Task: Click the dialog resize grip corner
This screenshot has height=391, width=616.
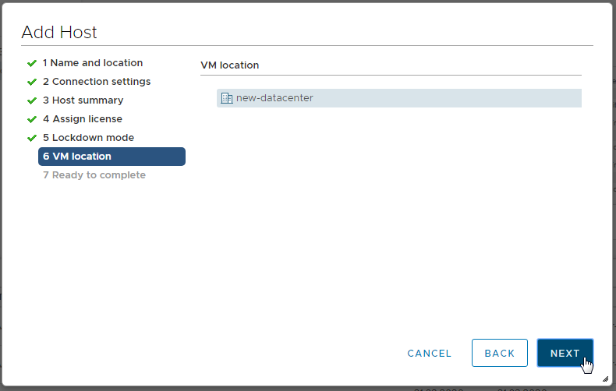Action: coord(605,379)
